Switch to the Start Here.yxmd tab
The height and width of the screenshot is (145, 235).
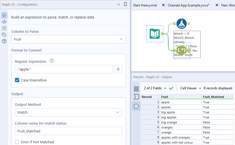tap(145, 5)
